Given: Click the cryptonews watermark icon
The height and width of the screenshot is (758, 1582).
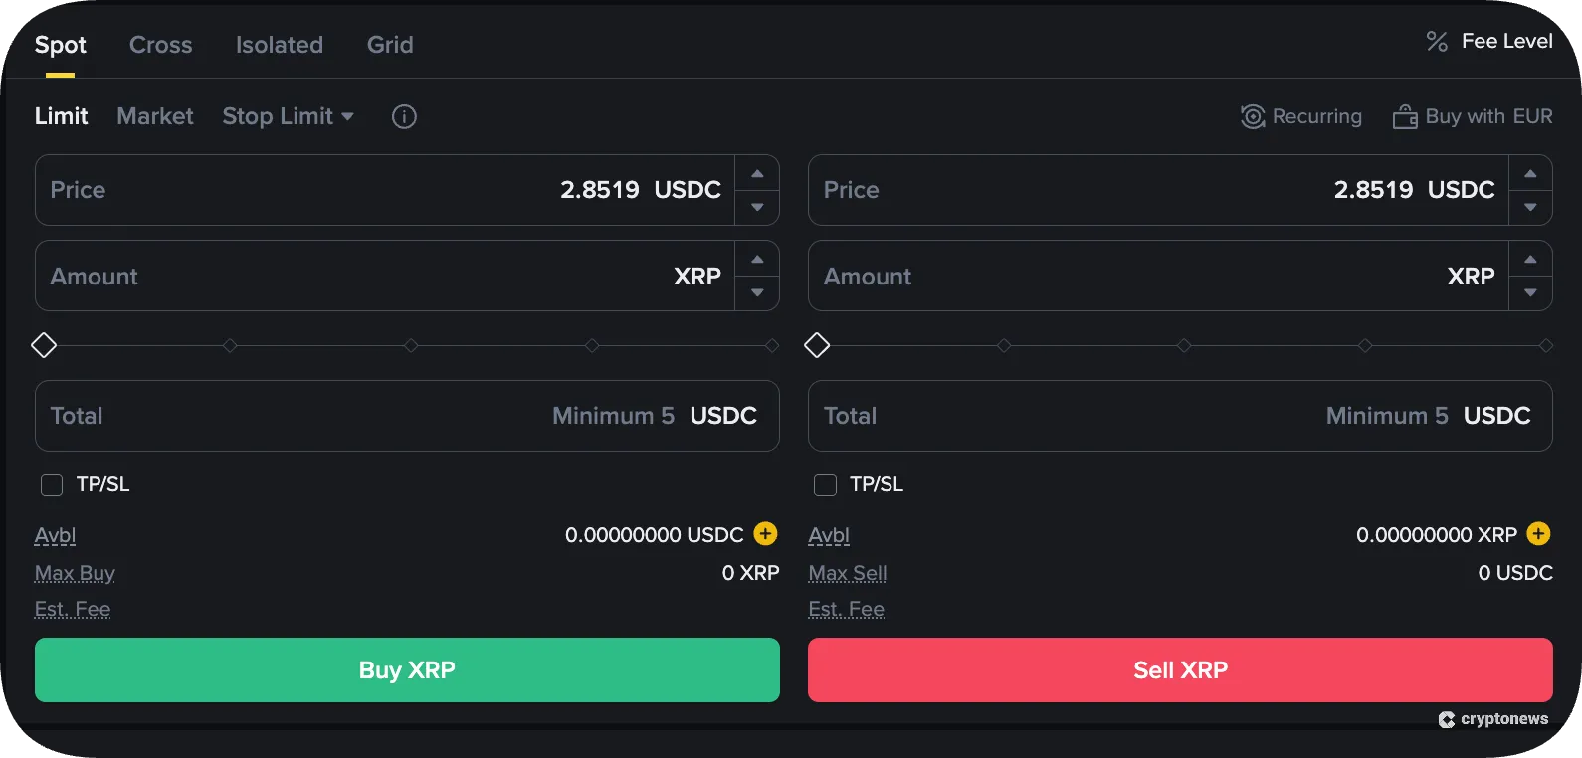Looking at the screenshot, I should click(x=1448, y=719).
